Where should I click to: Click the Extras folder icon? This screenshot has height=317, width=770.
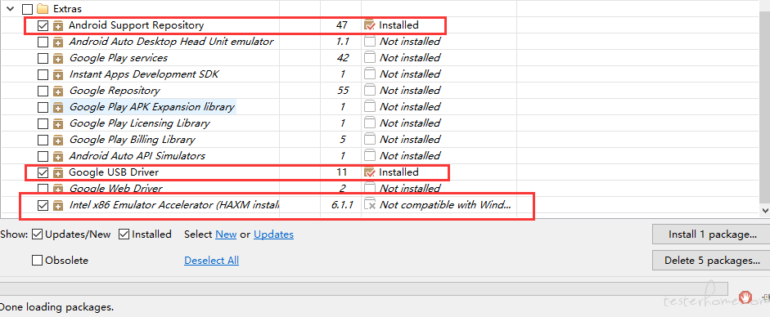pyautogui.click(x=43, y=9)
